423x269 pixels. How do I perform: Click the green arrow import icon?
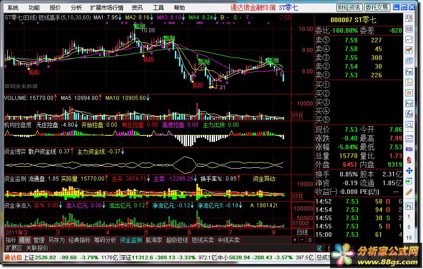tap(409, 181)
